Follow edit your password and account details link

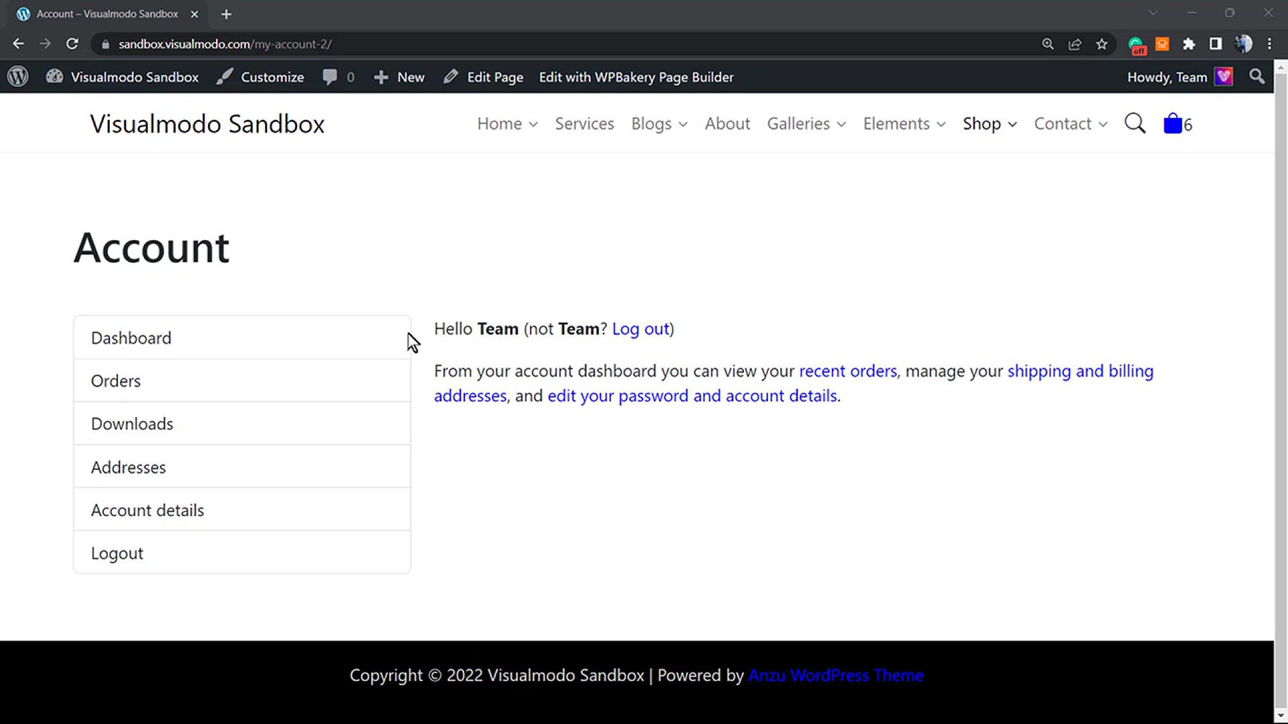pos(692,396)
